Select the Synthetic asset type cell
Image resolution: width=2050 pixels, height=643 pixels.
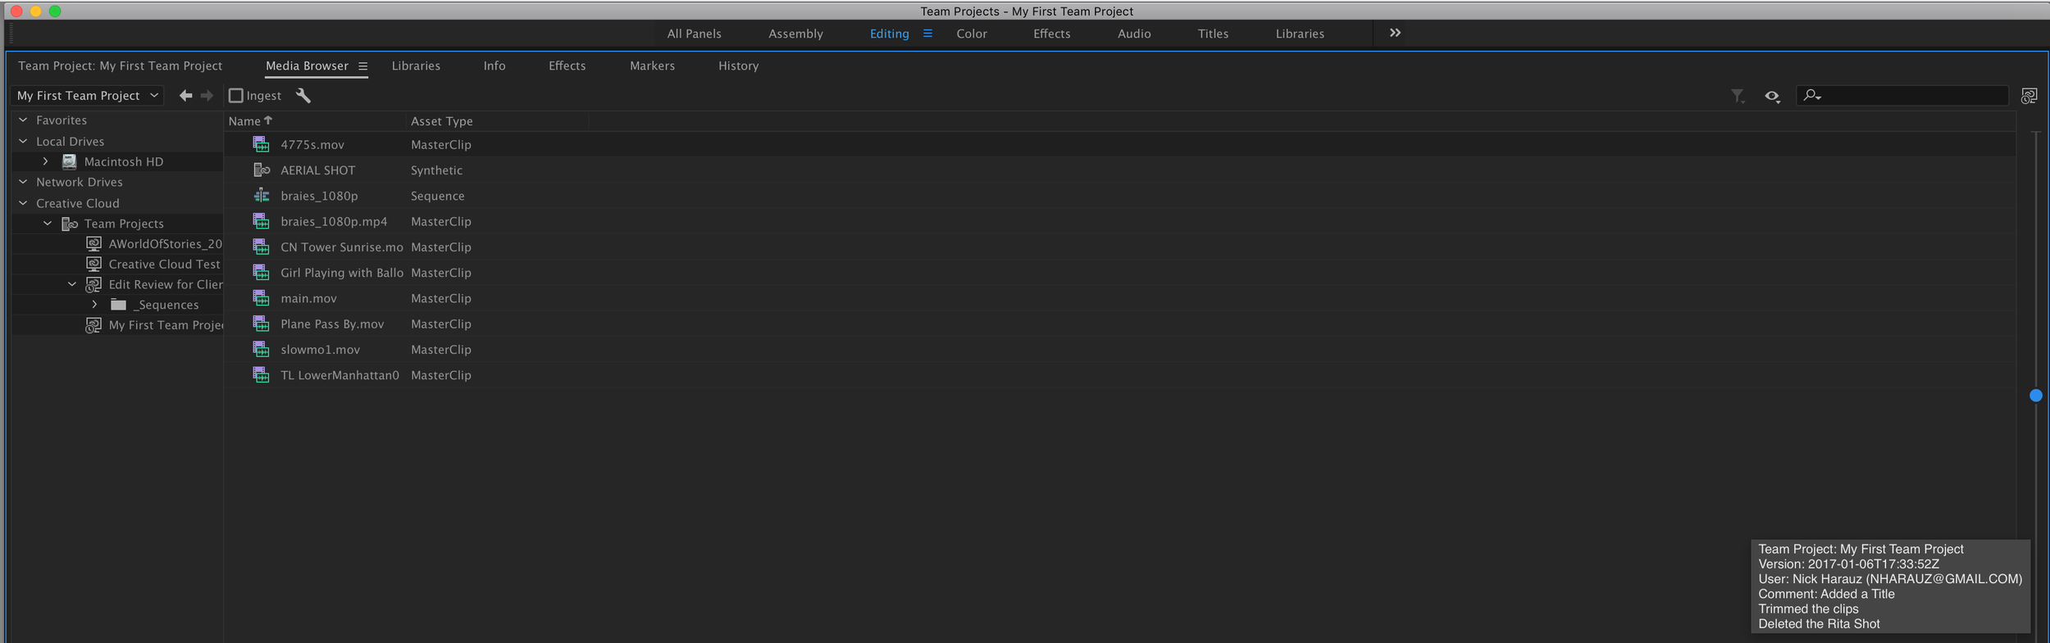[x=436, y=170]
